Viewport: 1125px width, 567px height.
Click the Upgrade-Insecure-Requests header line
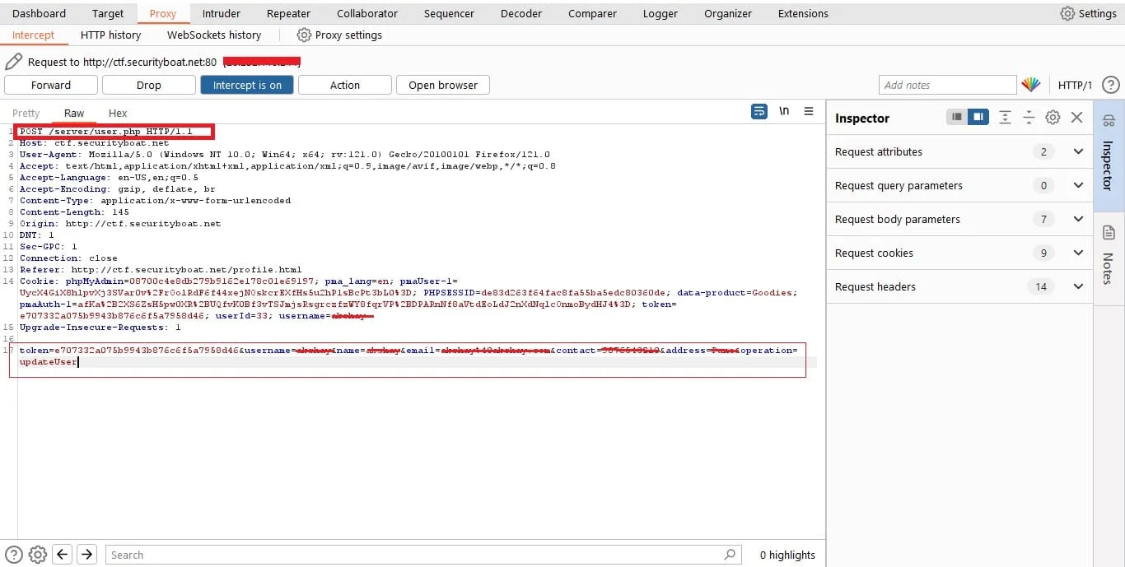[100, 327]
